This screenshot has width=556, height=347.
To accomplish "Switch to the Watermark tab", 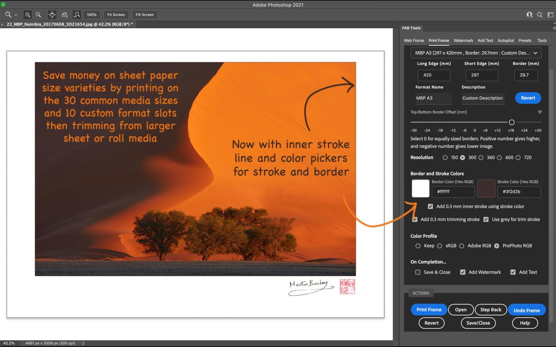I will (463, 41).
